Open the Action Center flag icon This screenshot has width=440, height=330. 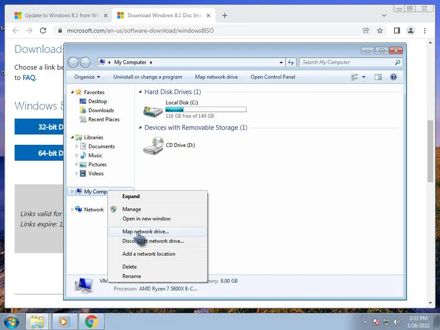pos(376,322)
